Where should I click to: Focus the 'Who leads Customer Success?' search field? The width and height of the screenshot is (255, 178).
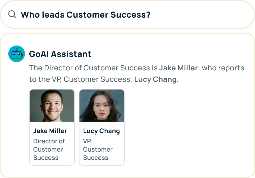[x=128, y=14]
